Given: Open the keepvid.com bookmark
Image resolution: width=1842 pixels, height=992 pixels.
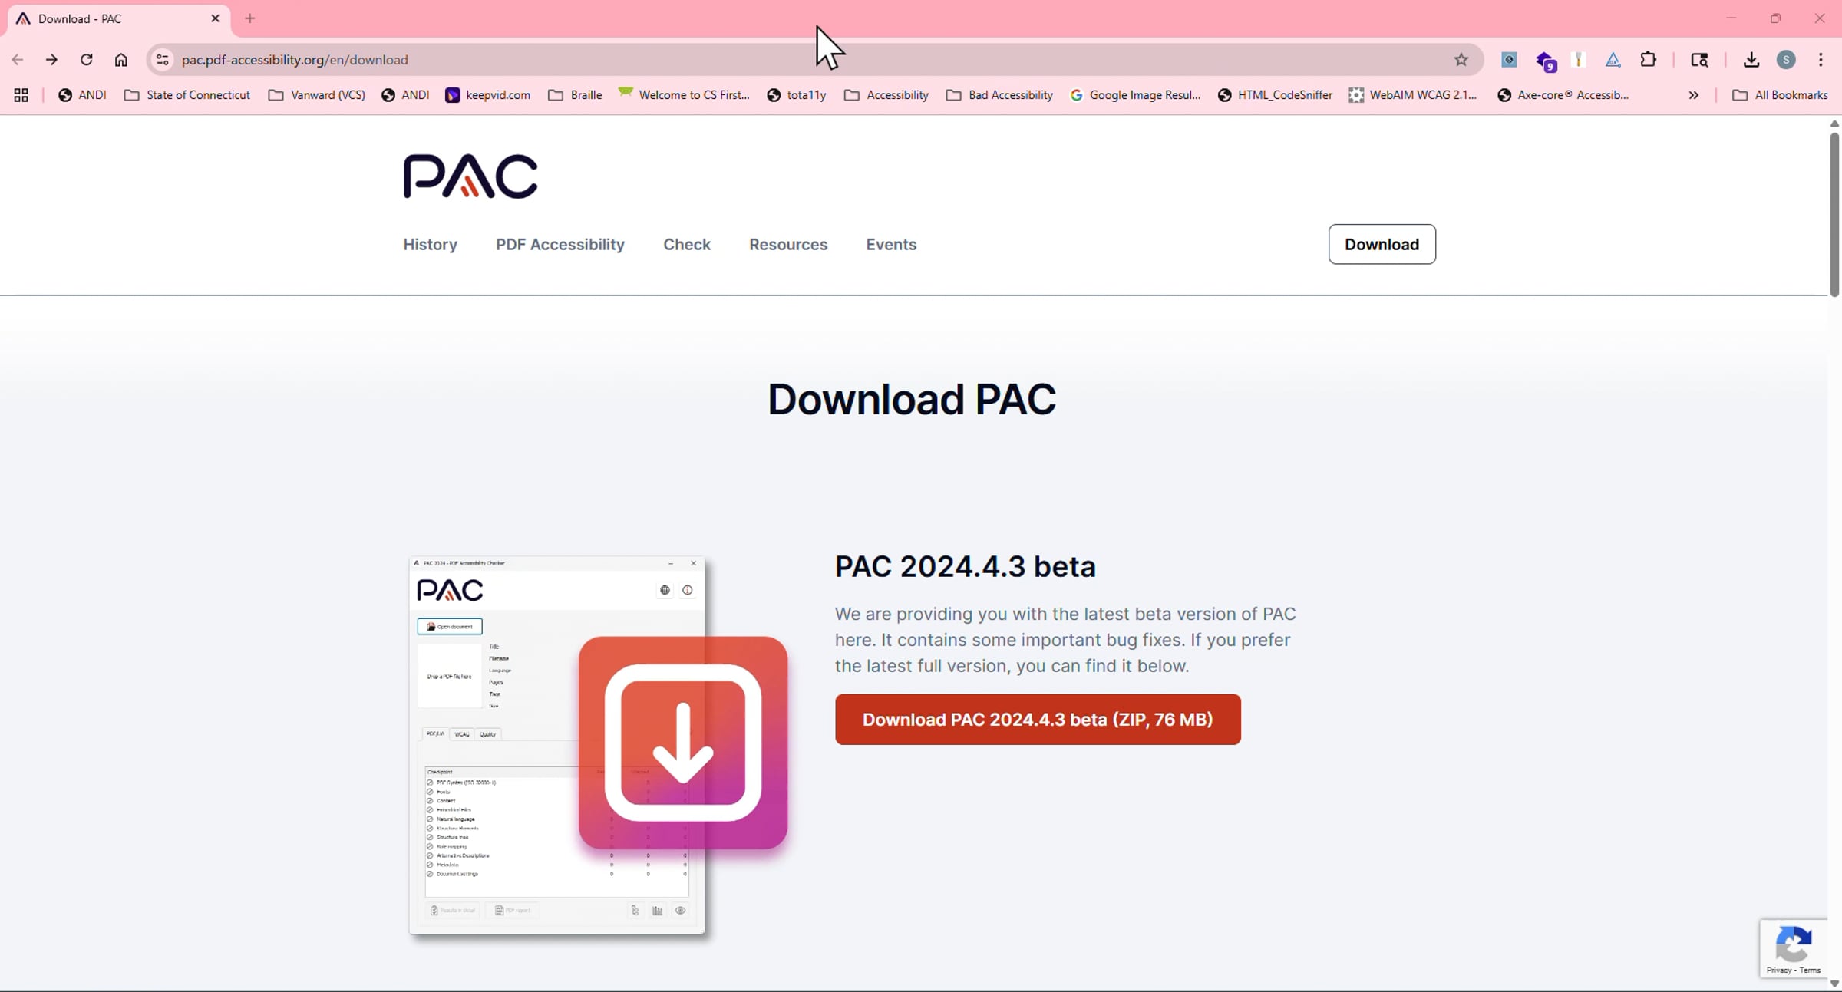Looking at the screenshot, I should 487,95.
